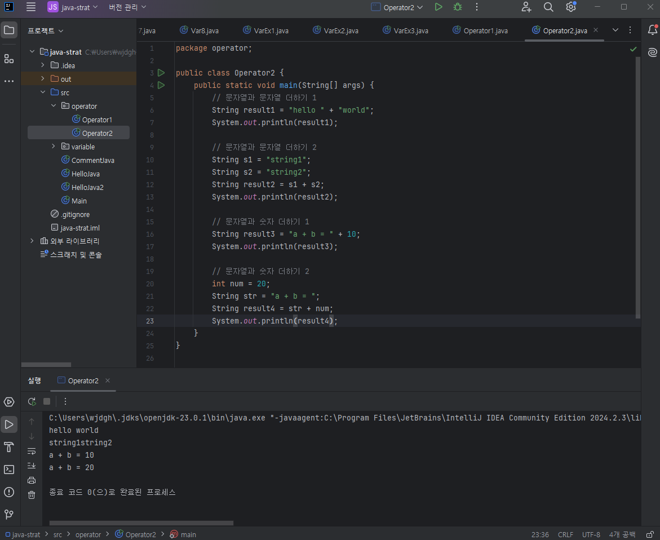Open Code With Me add-user icon
The image size is (660, 540).
(x=526, y=7)
